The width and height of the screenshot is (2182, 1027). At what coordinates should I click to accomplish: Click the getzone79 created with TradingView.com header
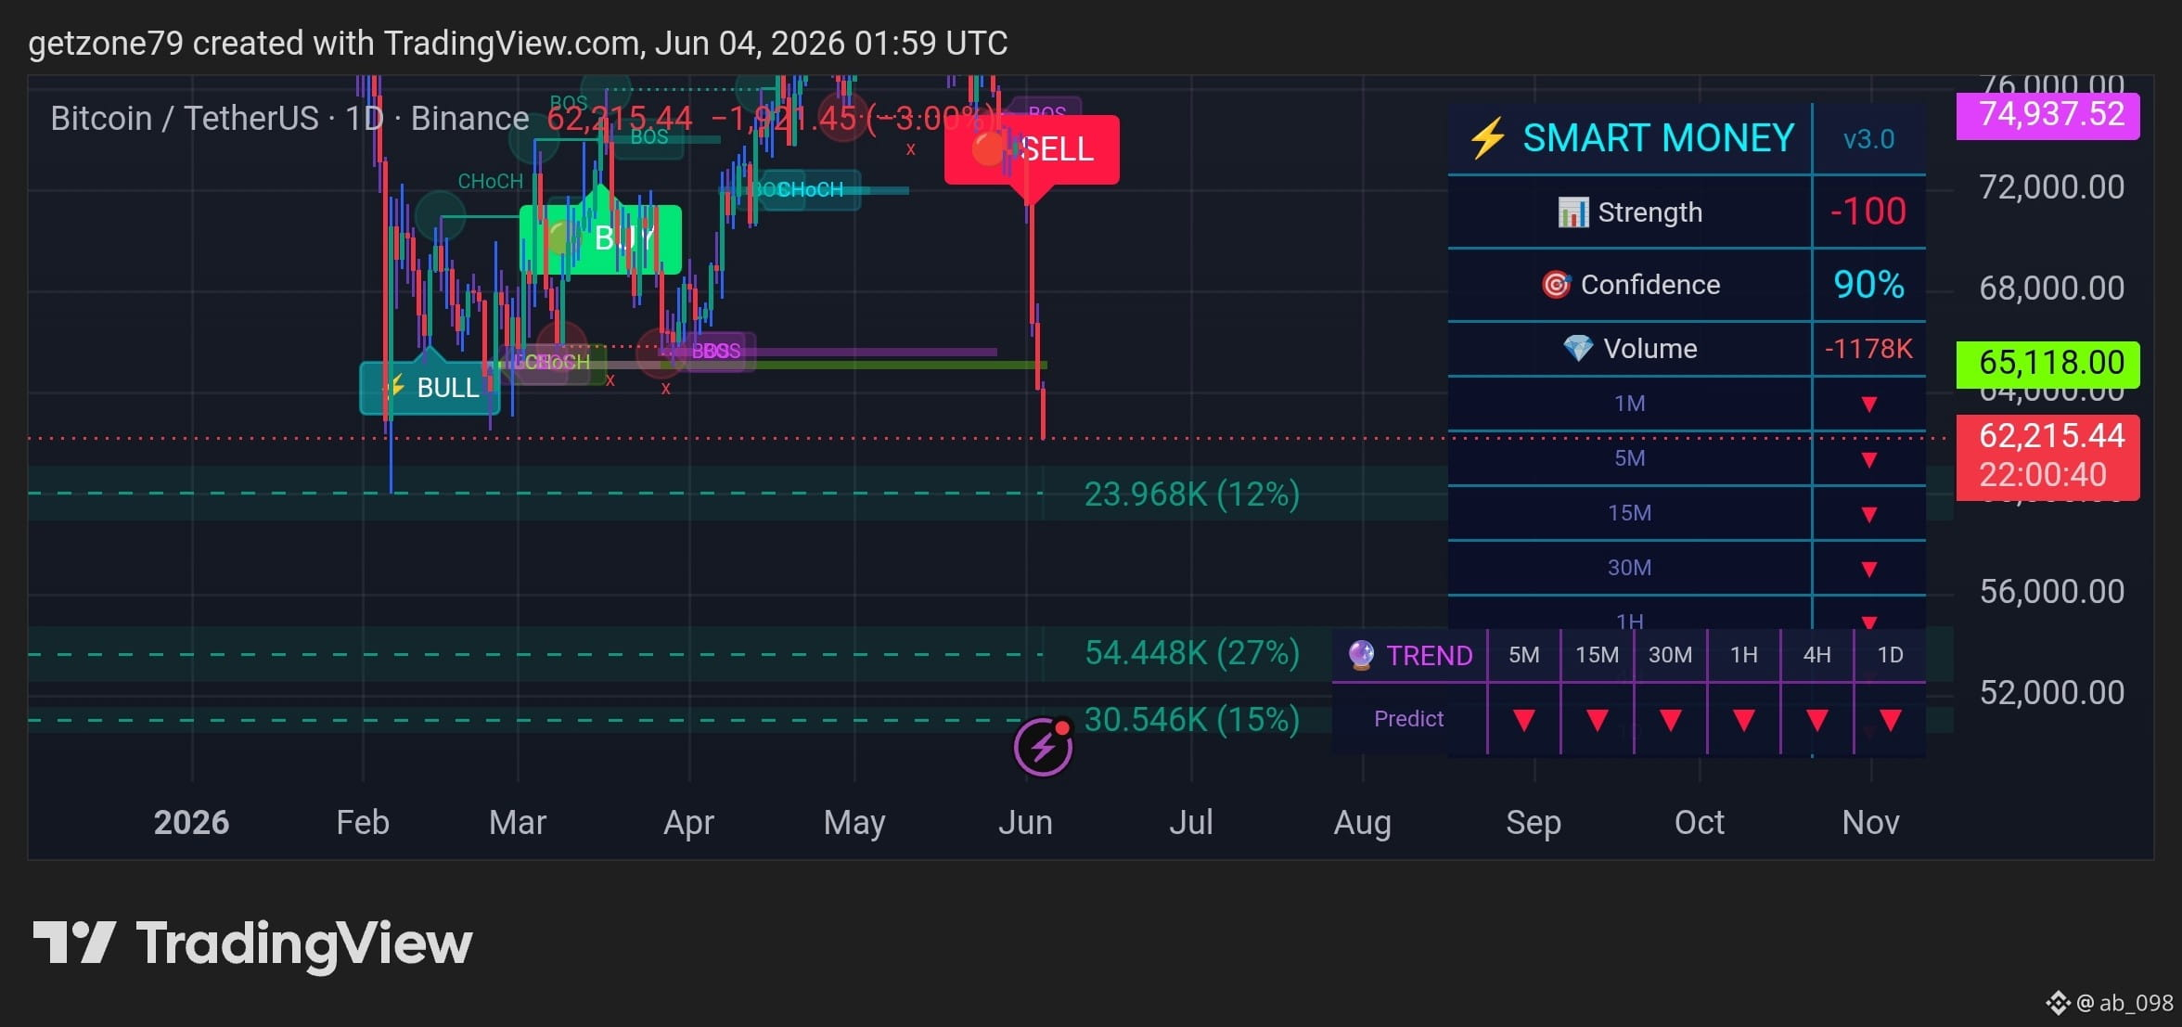coord(518,44)
